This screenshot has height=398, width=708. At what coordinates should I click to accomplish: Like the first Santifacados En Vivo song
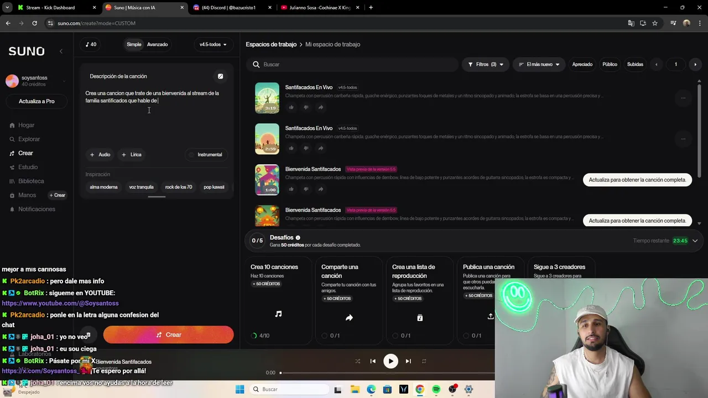tap(291, 107)
